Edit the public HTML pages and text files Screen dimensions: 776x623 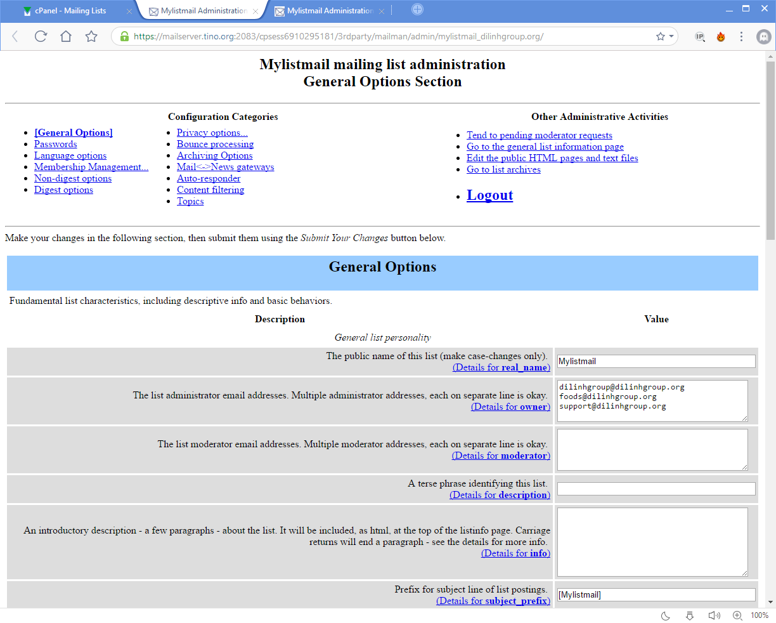point(552,158)
